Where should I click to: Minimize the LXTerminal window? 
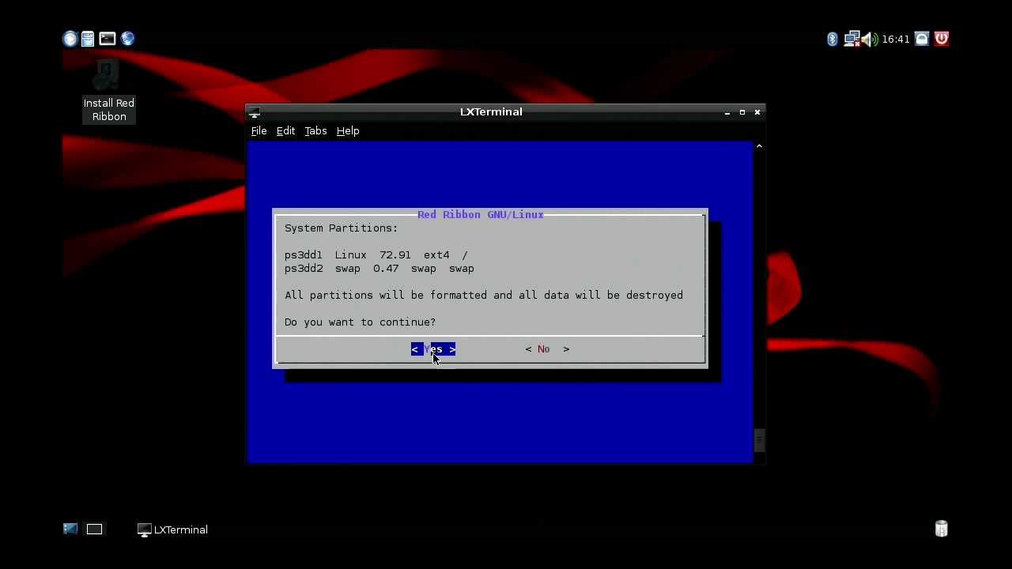point(727,112)
